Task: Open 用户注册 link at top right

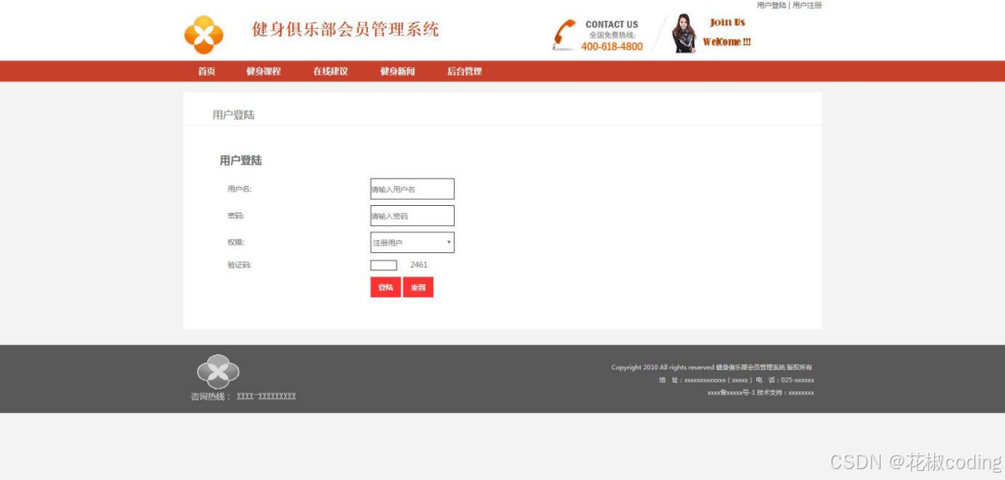Action: [x=807, y=5]
